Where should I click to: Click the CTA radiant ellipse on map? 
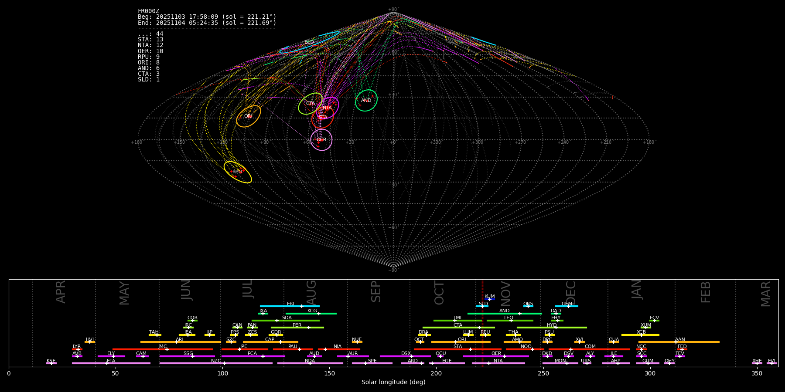(x=310, y=104)
